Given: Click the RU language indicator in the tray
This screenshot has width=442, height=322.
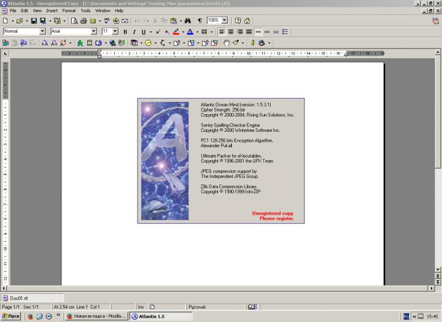Looking at the screenshot, I should [406, 316].
